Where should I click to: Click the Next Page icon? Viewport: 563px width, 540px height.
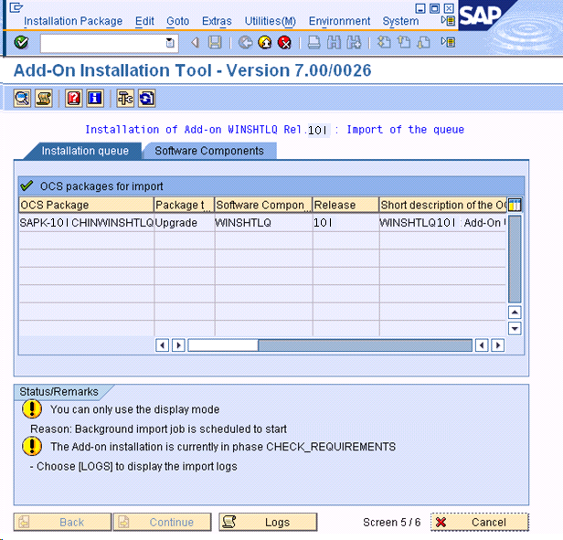click(424, 43)
